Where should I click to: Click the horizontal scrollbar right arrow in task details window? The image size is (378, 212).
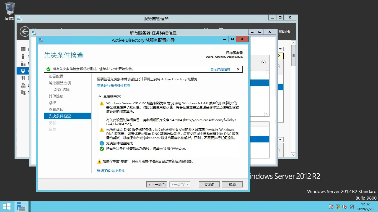point(267,114)
